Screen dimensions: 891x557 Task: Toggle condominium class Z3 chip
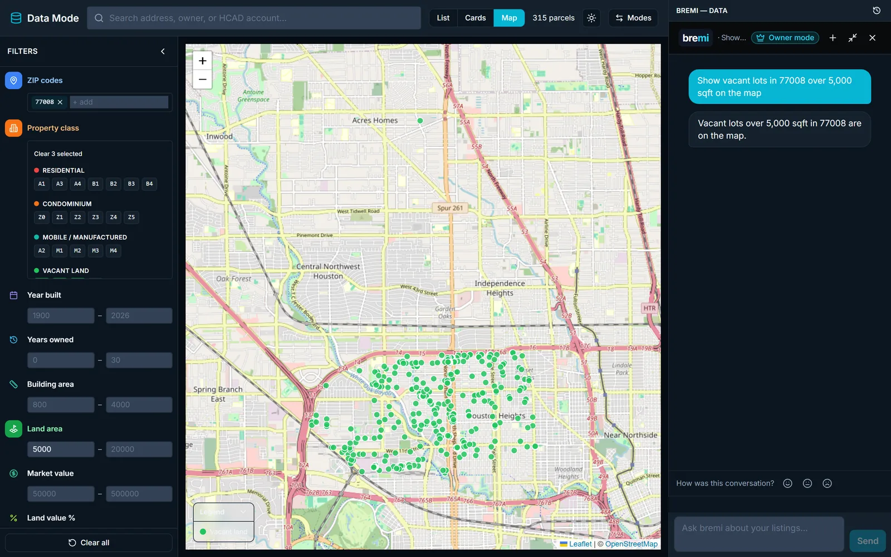tap(96, 217)
